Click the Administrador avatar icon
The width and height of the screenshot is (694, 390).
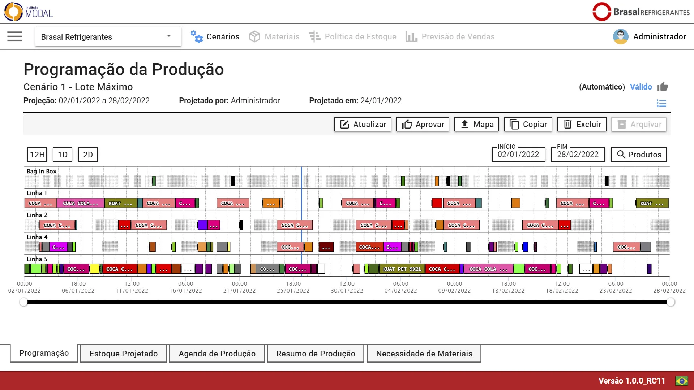tap(621, 36)
